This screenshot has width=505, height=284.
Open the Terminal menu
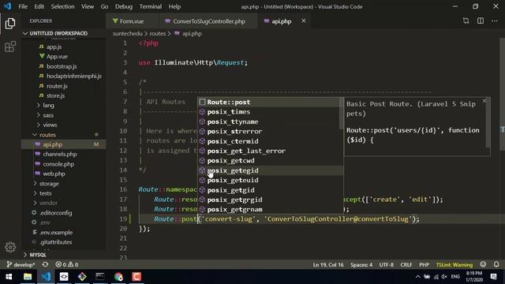click(151, 6)
